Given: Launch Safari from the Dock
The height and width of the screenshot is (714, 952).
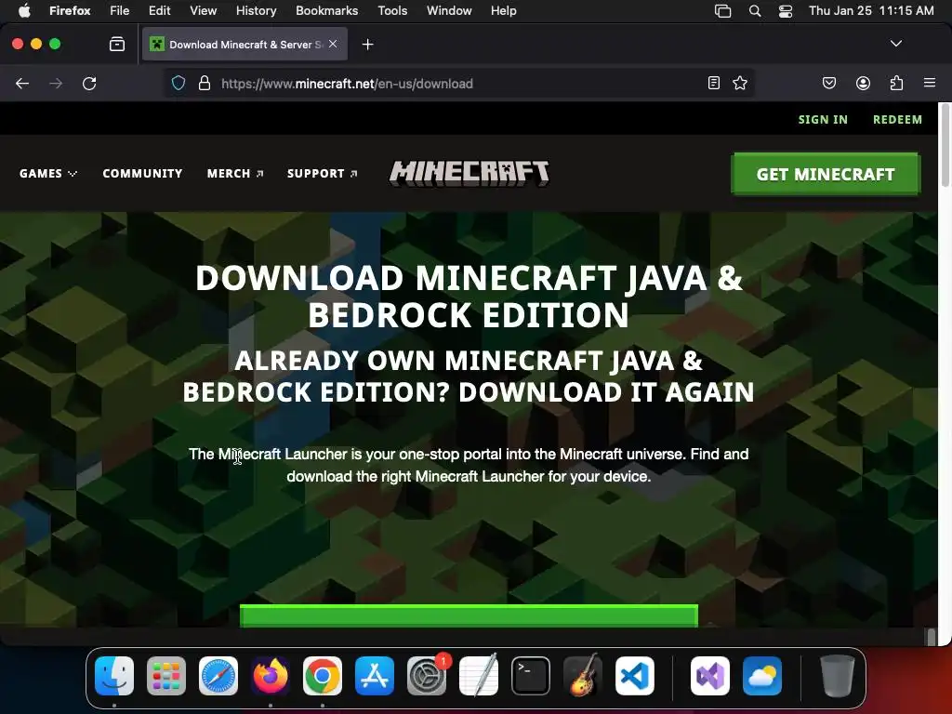Looking at the screenshot, I should pyautogui.click(x=218, y=676).
